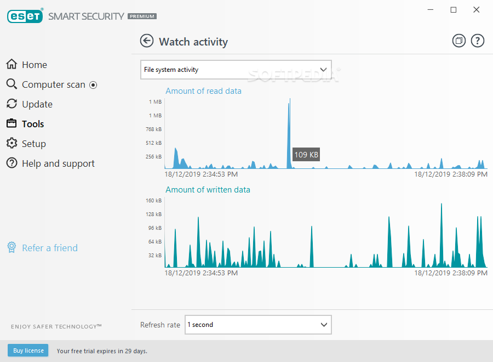
Task: Go to Computer scan section
Action: click(x=54, y=84)
